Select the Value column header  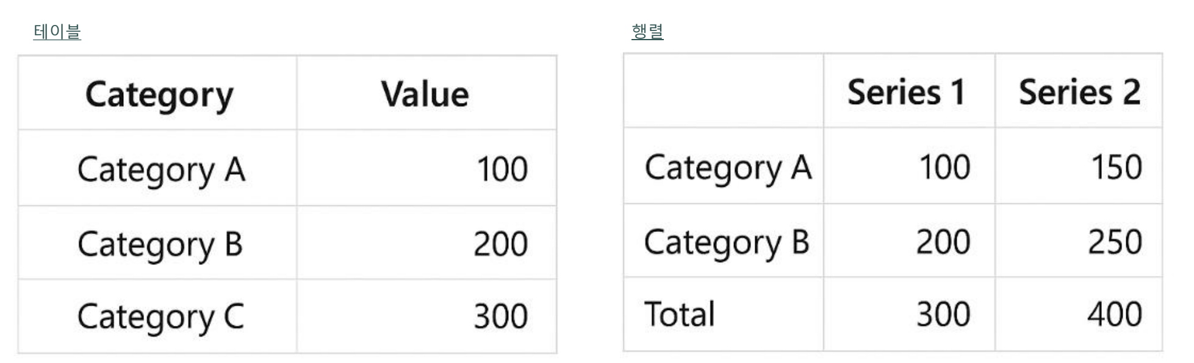click(426, 93)
